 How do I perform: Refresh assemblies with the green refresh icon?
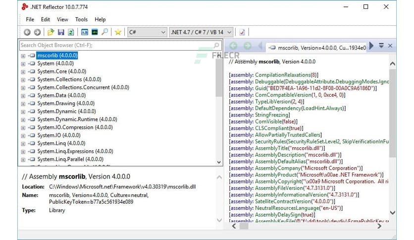click(x=71, y=32)
